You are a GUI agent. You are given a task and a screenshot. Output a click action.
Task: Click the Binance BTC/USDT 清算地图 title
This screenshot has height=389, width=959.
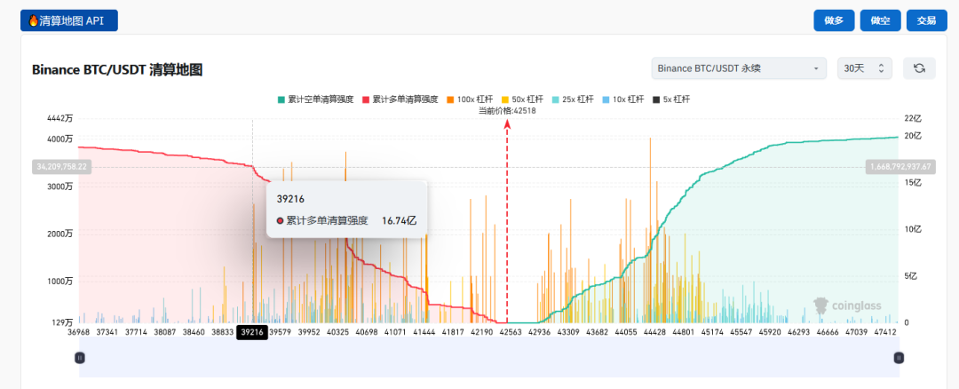tap(117, 70)
